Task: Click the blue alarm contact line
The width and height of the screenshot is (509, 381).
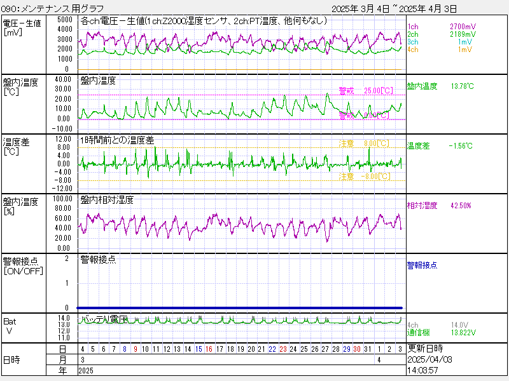Action: pyautogui.click(x=241, y=308)
